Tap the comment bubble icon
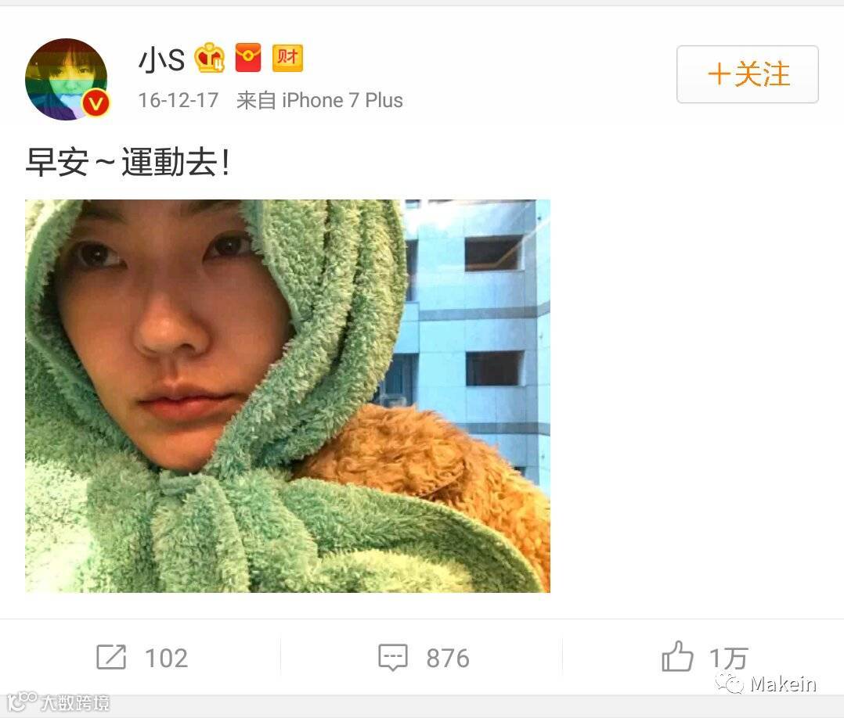Viewport: 844px width, 718px height. pos(393,657)
